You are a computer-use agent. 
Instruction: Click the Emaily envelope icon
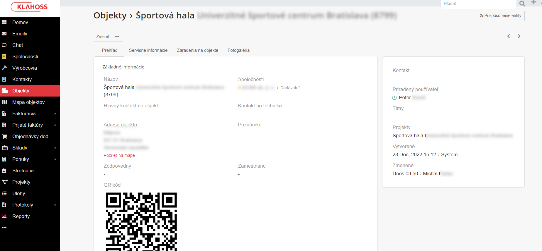tap(4, 34)
